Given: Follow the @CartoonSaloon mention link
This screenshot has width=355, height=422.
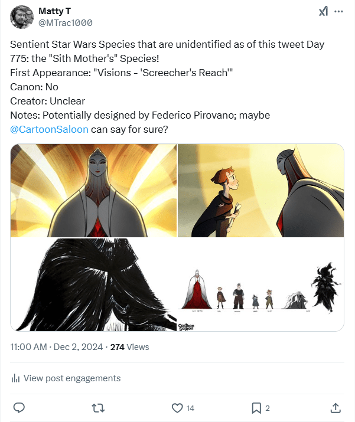Looking at the screenshot, I should coord(50,129).
